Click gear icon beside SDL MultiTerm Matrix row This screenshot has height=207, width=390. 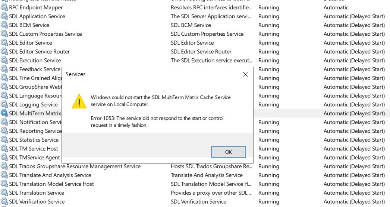click(4, 113)
